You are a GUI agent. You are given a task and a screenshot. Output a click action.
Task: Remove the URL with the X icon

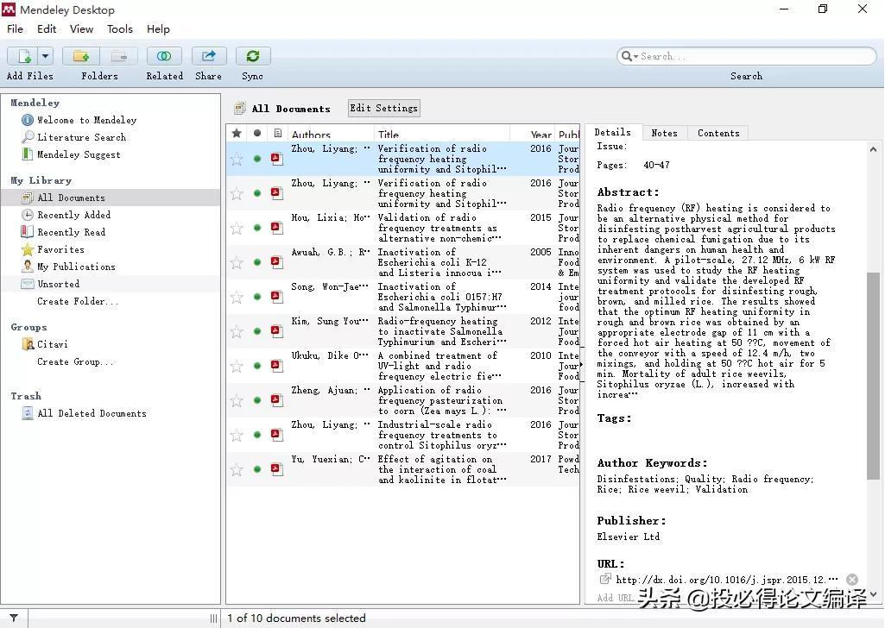click(x=851, y=580)
